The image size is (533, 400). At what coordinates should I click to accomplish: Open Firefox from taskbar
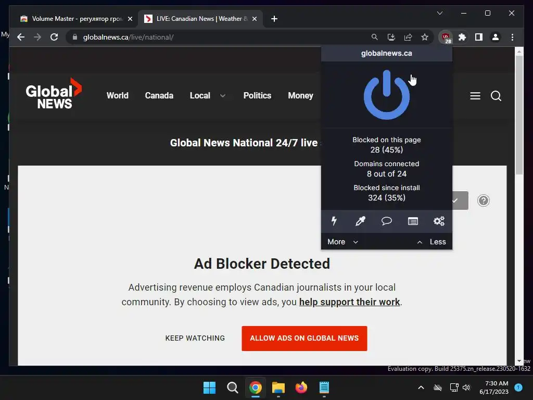301,387
